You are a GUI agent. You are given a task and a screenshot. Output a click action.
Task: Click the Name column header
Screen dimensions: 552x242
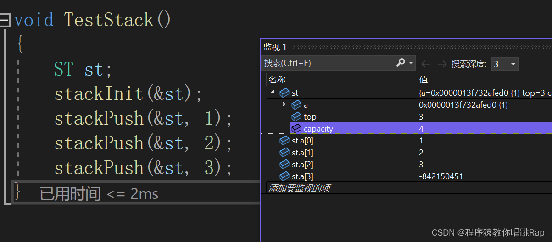[x=341, y=80]
